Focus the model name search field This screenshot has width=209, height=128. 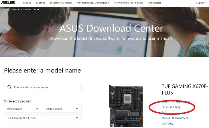click(x=43, y=87)
